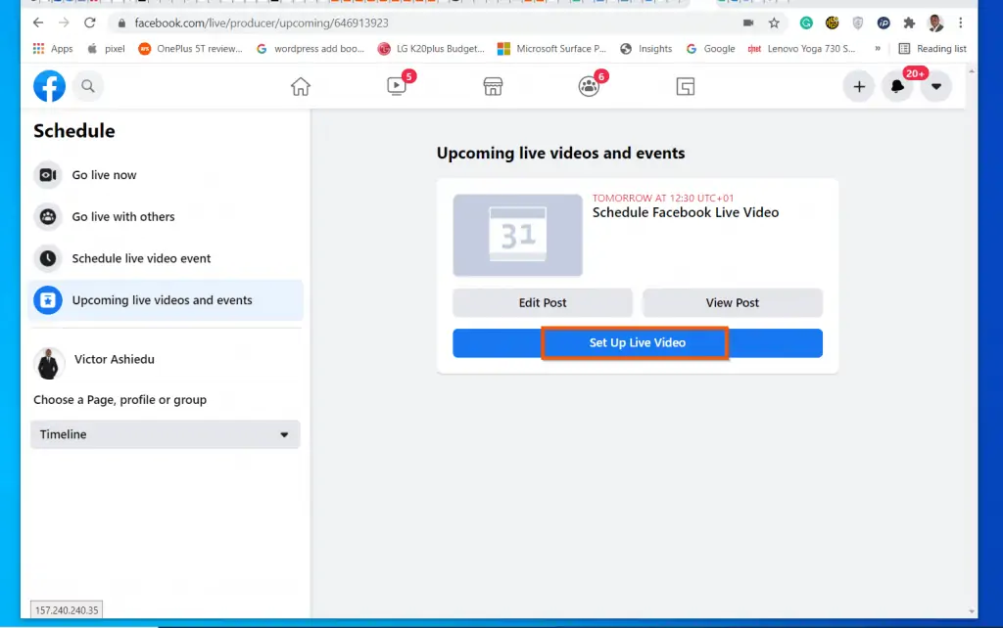Expand the hidden bookmarks chevron
The image size is (1003, 628).
click(x=878, y=49)
